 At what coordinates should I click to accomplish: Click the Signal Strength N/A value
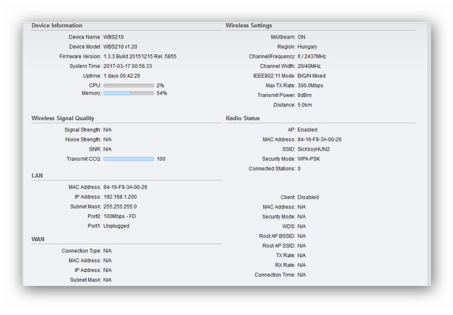(x=108, y=130)
